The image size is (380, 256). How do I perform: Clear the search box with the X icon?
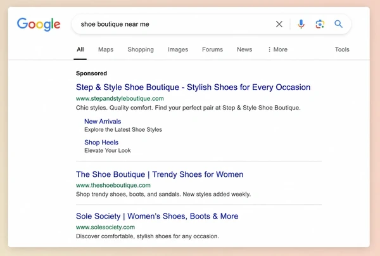[x=279, y=24]
